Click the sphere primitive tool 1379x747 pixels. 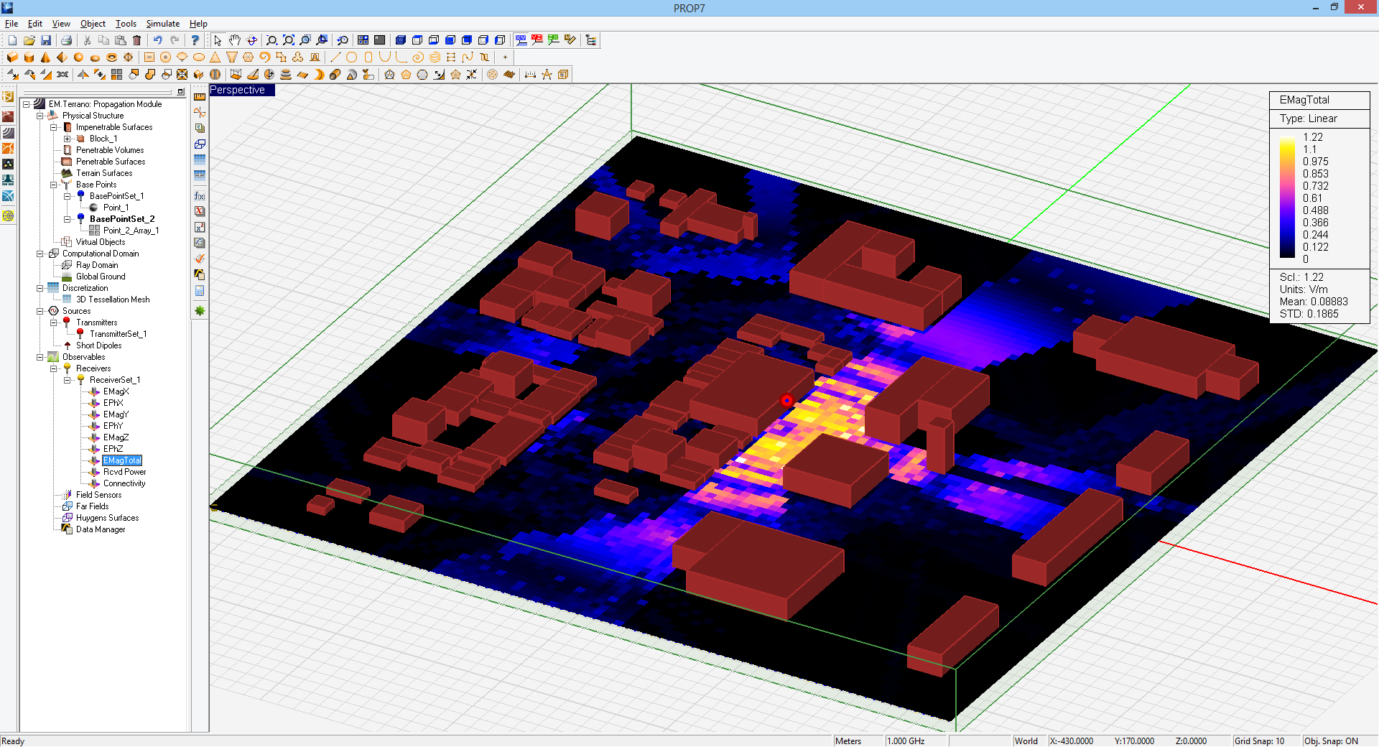point(78,57)
